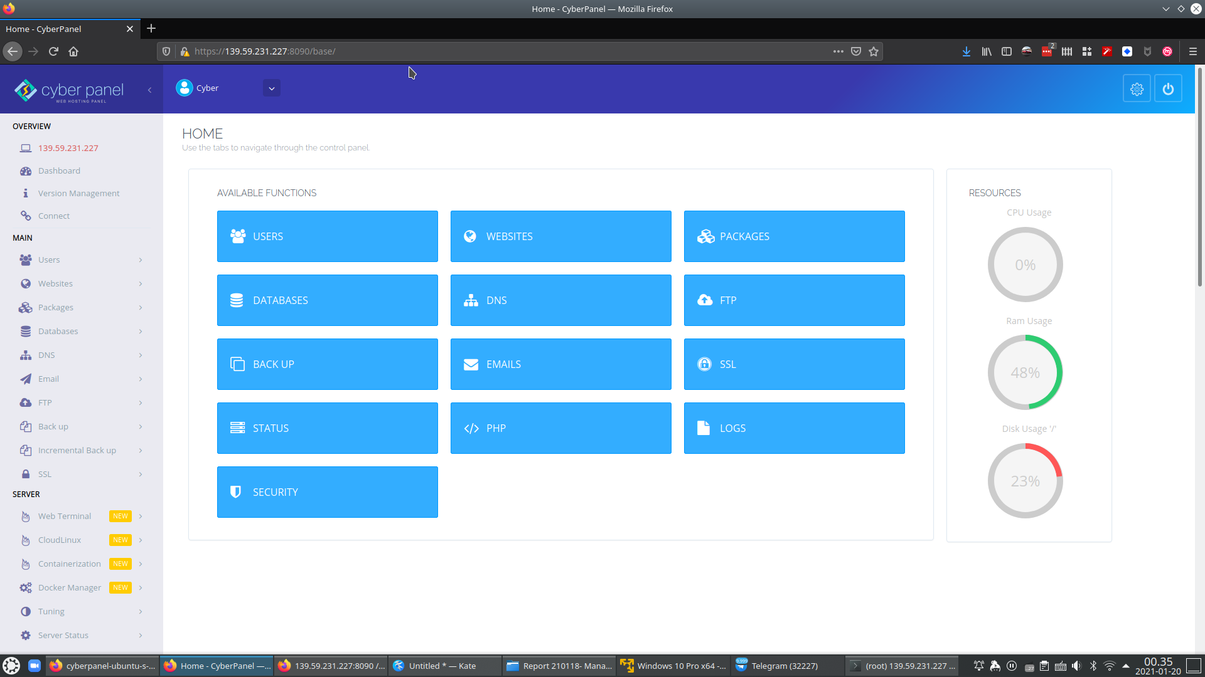Image resolution: width=1205 pixels, height=677 pixels.
Task: Collapse sidebar with the arrow beside logo
Action: point(149,90)
